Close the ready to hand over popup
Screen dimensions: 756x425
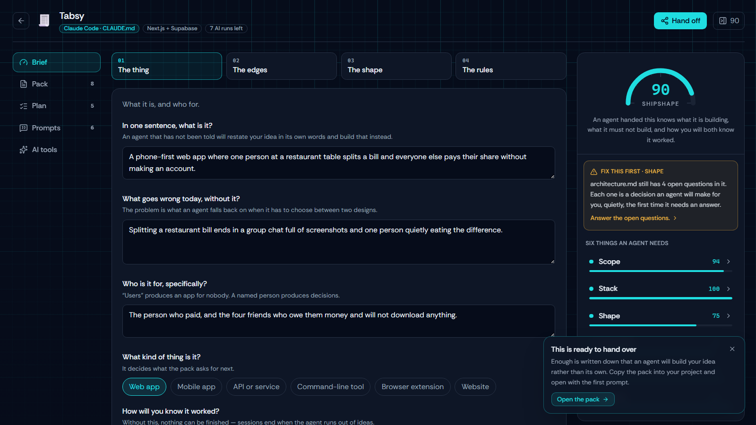[732, 349]
